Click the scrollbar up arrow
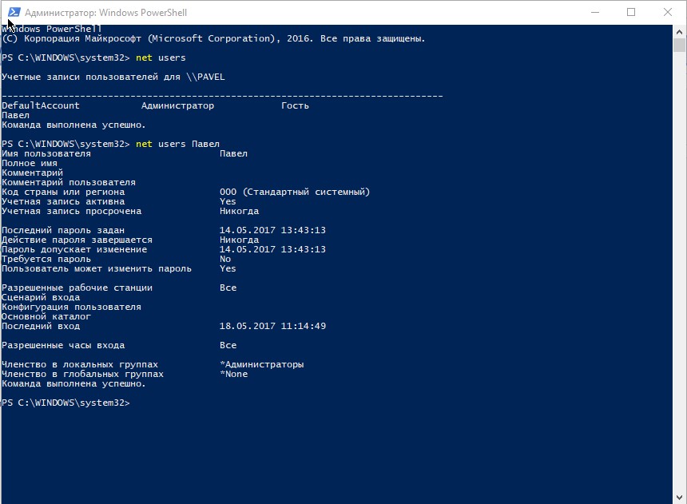 (680, 32)
